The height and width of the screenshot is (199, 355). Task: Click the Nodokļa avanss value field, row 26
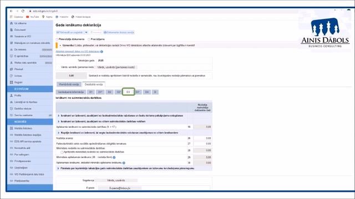[x=202, y=138]
